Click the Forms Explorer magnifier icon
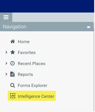The width and height of the screenshot is (95, 112). (x=12, y=85)
